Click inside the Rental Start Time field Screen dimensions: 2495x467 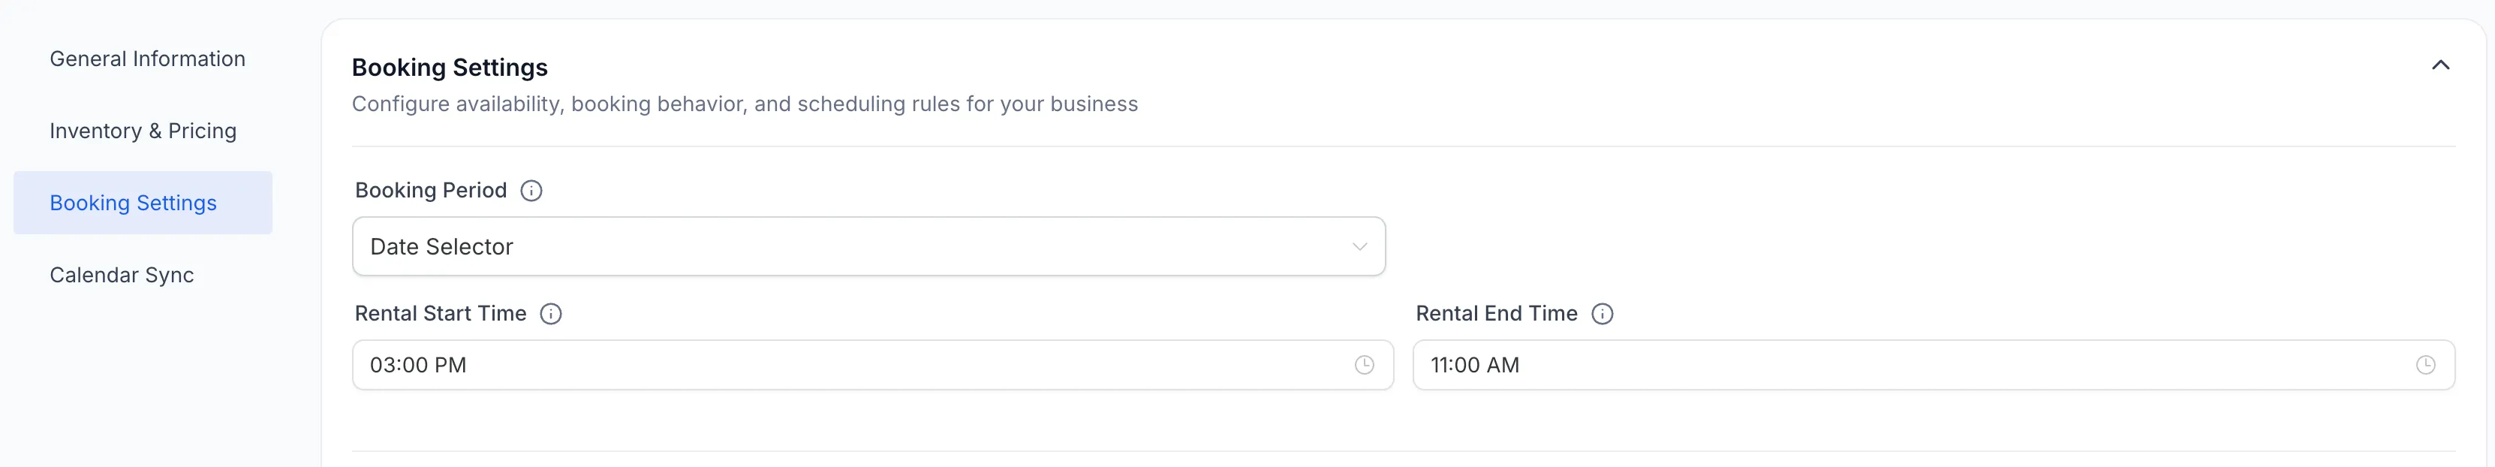pos(775,366)
